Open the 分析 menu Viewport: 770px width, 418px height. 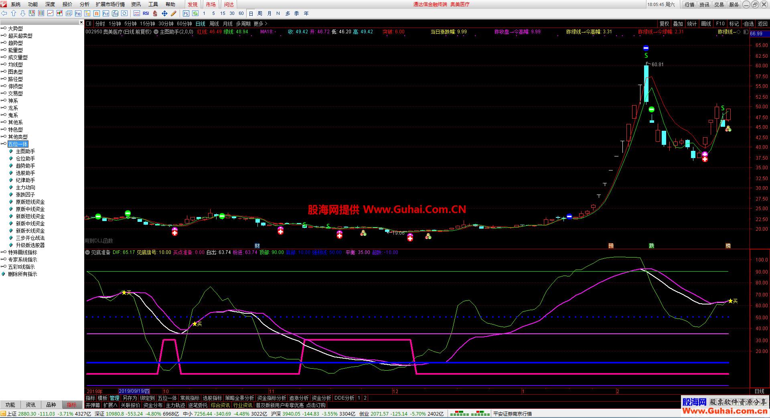click(x=84, y=4)
